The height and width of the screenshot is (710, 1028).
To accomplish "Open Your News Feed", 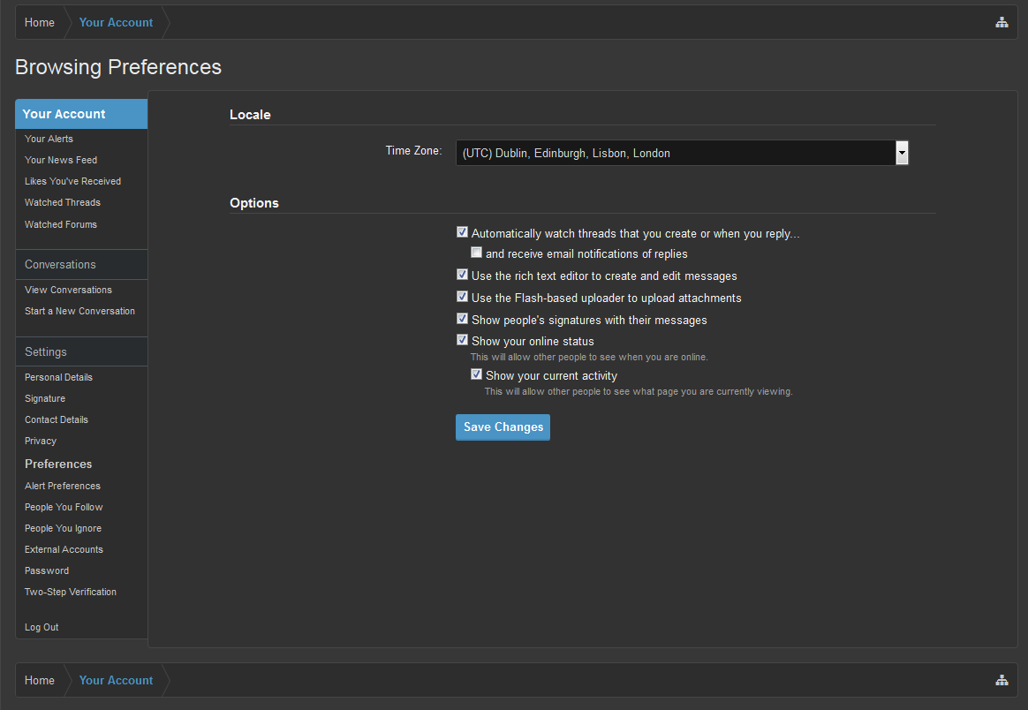I will tap(61, 160).
